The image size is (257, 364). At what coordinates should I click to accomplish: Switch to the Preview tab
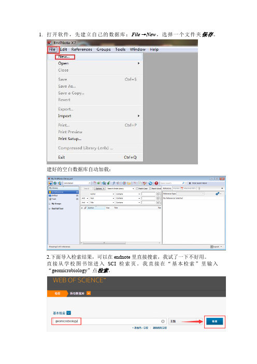tap(176, 188)
